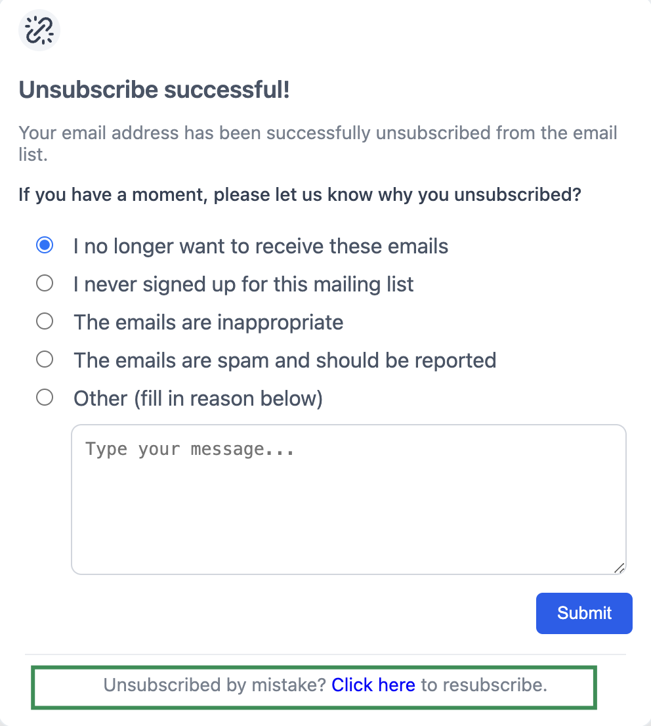651x726 pixels.
Task: Follow the "Click here" resubscribe link
Action: (x=373, y=685)
